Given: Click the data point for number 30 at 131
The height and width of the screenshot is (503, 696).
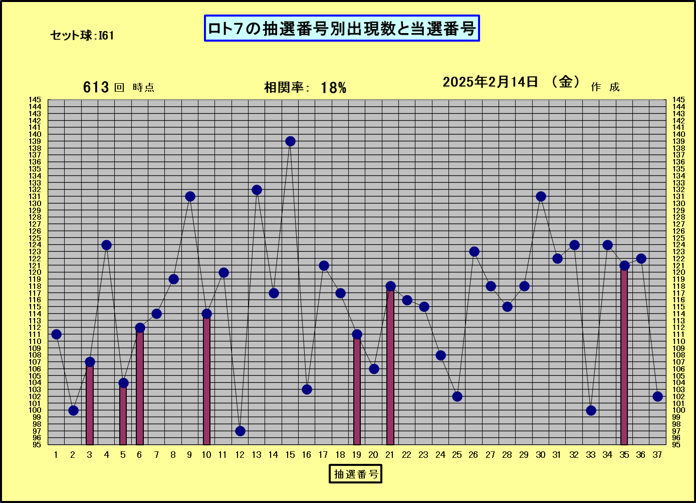Looking at the screenshot, I should pos(541,197).
